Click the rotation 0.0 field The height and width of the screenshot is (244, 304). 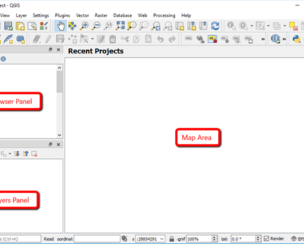pyautogui.click(x=246, y=239)
